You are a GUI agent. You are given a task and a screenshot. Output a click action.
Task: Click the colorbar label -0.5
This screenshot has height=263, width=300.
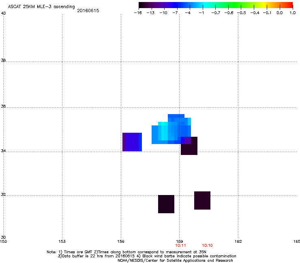242,13
